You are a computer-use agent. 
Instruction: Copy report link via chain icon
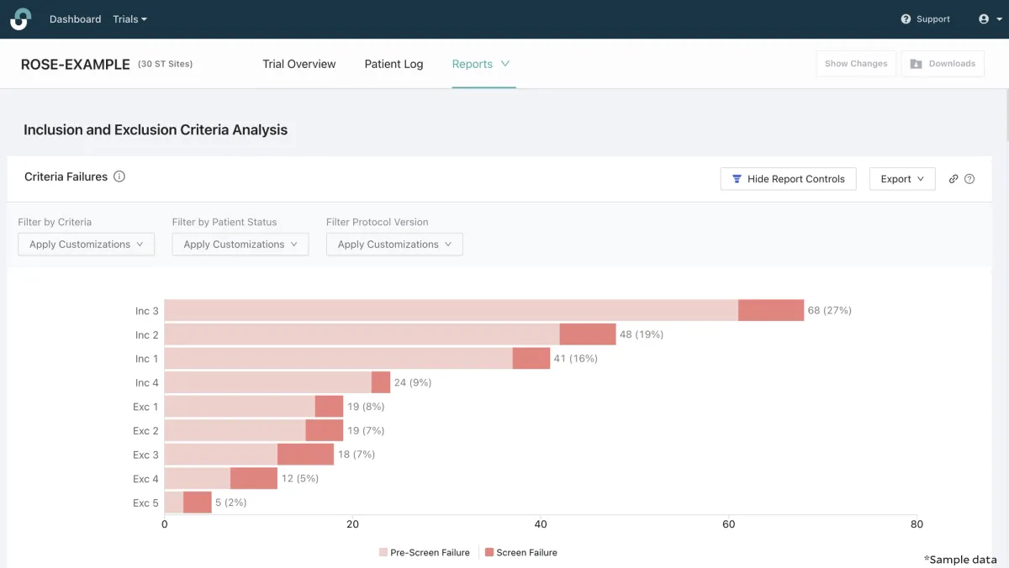tap(954, 179)
